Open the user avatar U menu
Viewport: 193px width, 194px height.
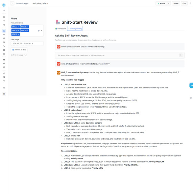[x=4, y=94]
